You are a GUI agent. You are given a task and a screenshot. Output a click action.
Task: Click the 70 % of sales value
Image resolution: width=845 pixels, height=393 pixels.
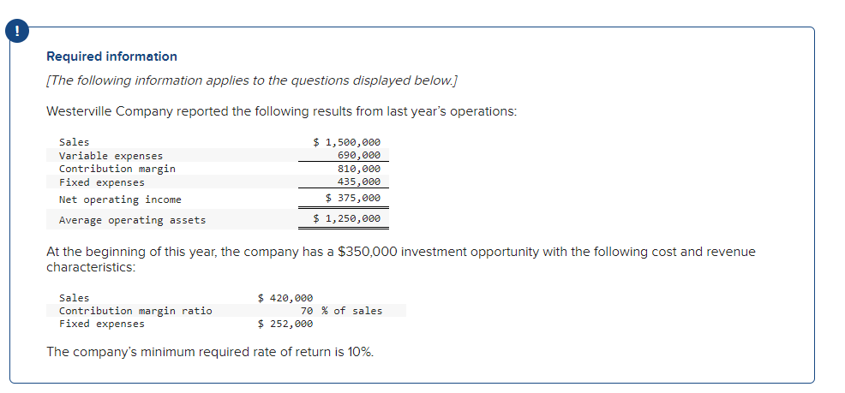[341, 311]
